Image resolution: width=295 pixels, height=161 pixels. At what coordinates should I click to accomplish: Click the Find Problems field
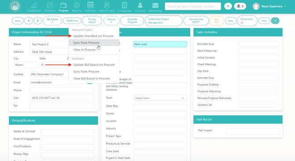(x=68, y=147)
